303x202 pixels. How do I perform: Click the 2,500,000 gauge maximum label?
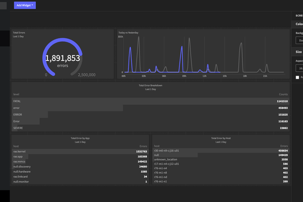86,75
